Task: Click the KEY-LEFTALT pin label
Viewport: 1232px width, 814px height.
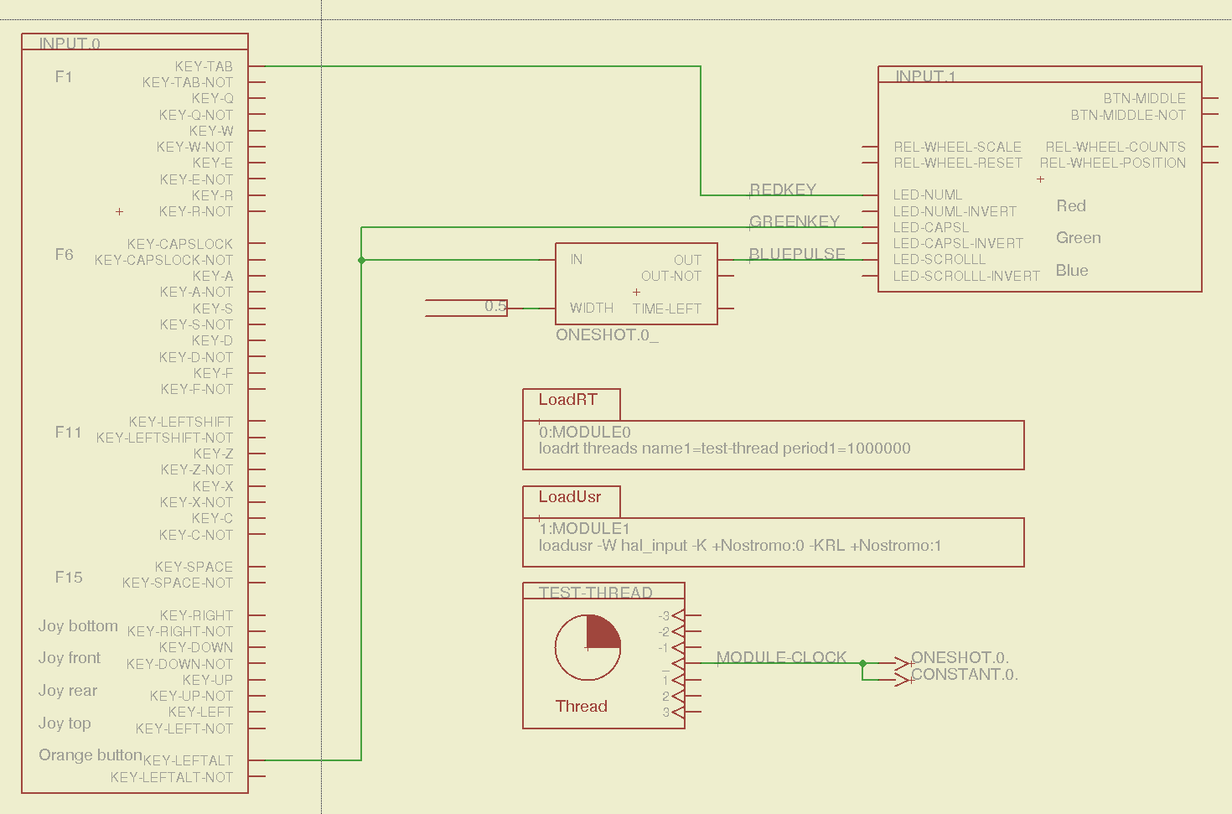Action: [188, 760]
